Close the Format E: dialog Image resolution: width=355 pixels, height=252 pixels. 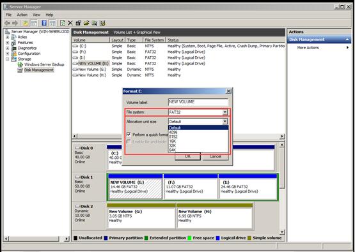click(228, 91)
